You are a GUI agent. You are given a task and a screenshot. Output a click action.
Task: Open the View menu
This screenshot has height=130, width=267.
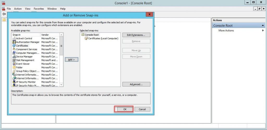click(x=28, y=9)
